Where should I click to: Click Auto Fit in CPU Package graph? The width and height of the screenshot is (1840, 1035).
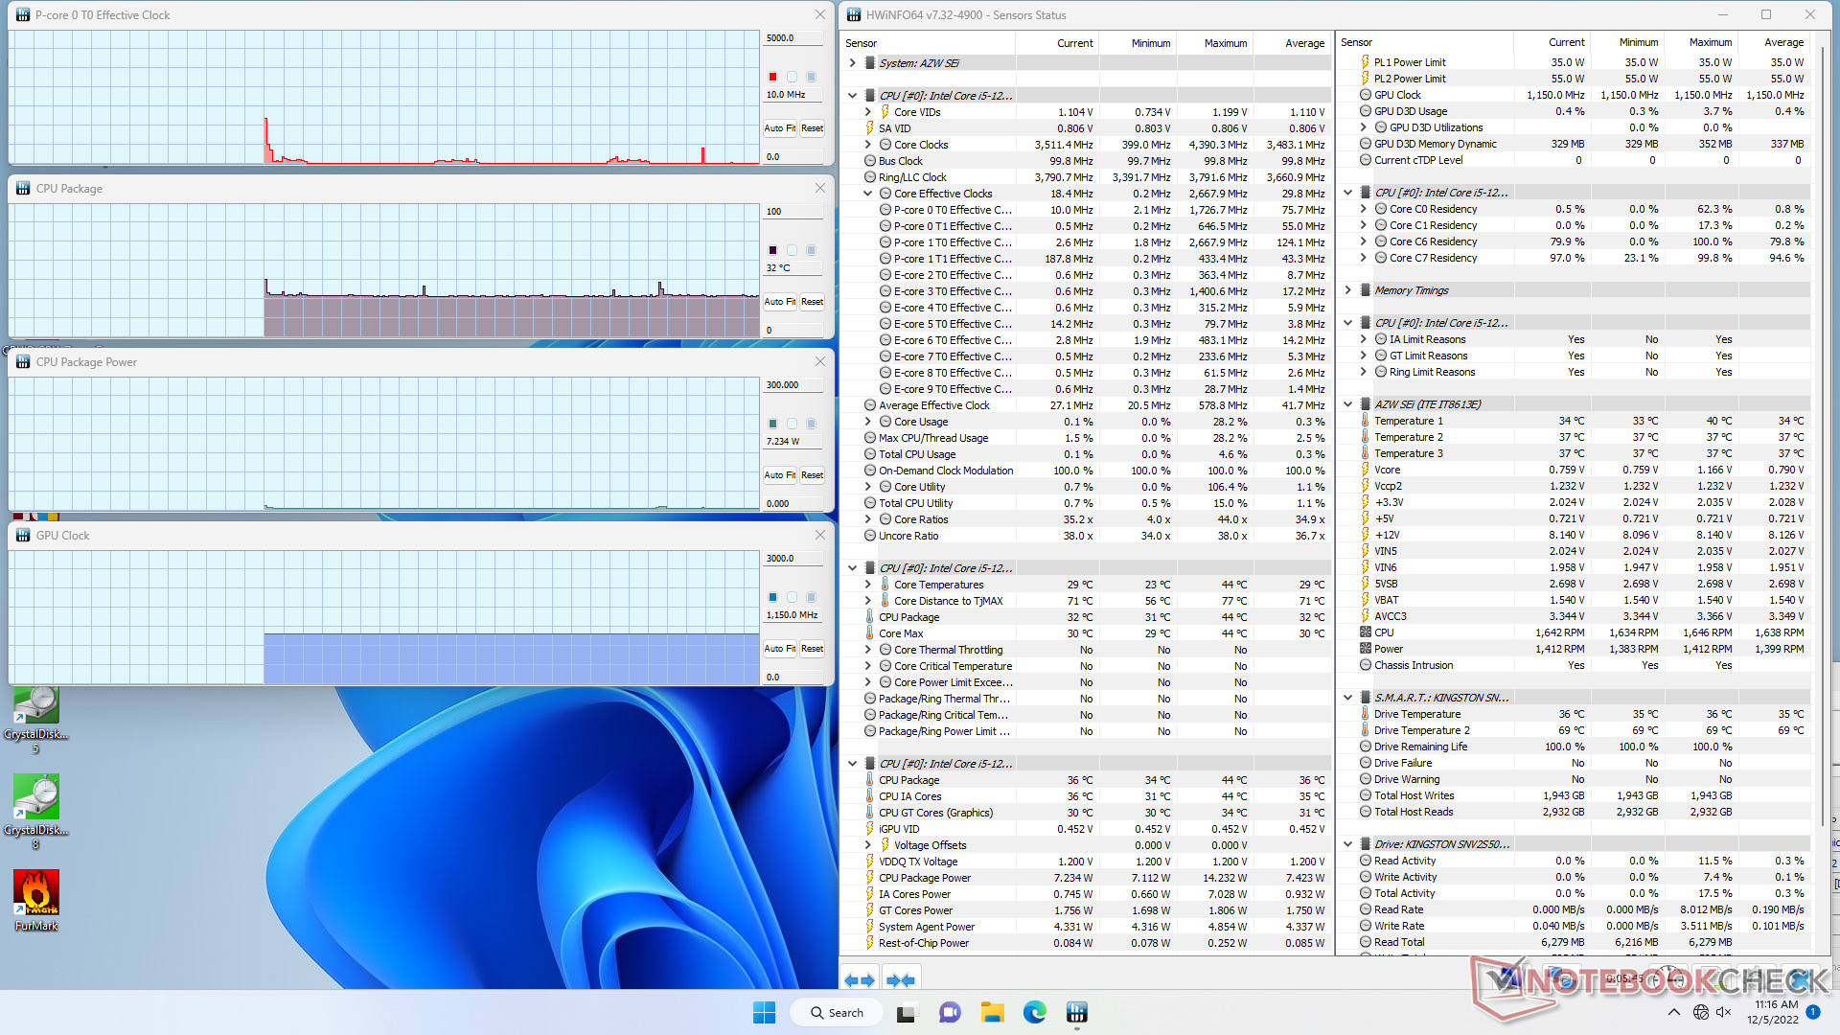tap(779, 302)
